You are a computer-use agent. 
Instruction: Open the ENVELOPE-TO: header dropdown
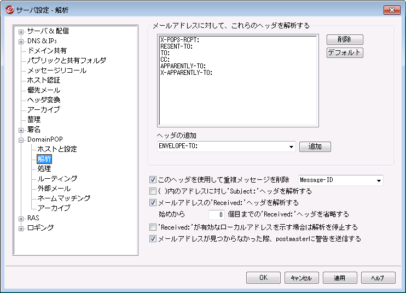(x=291, y=146)
